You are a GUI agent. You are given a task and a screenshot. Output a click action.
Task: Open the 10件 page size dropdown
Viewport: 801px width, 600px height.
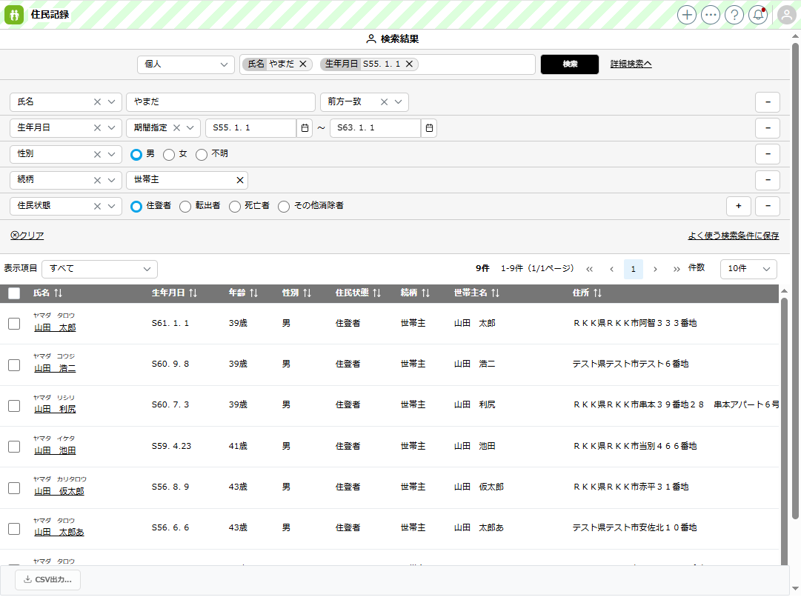tap(748, 269)
